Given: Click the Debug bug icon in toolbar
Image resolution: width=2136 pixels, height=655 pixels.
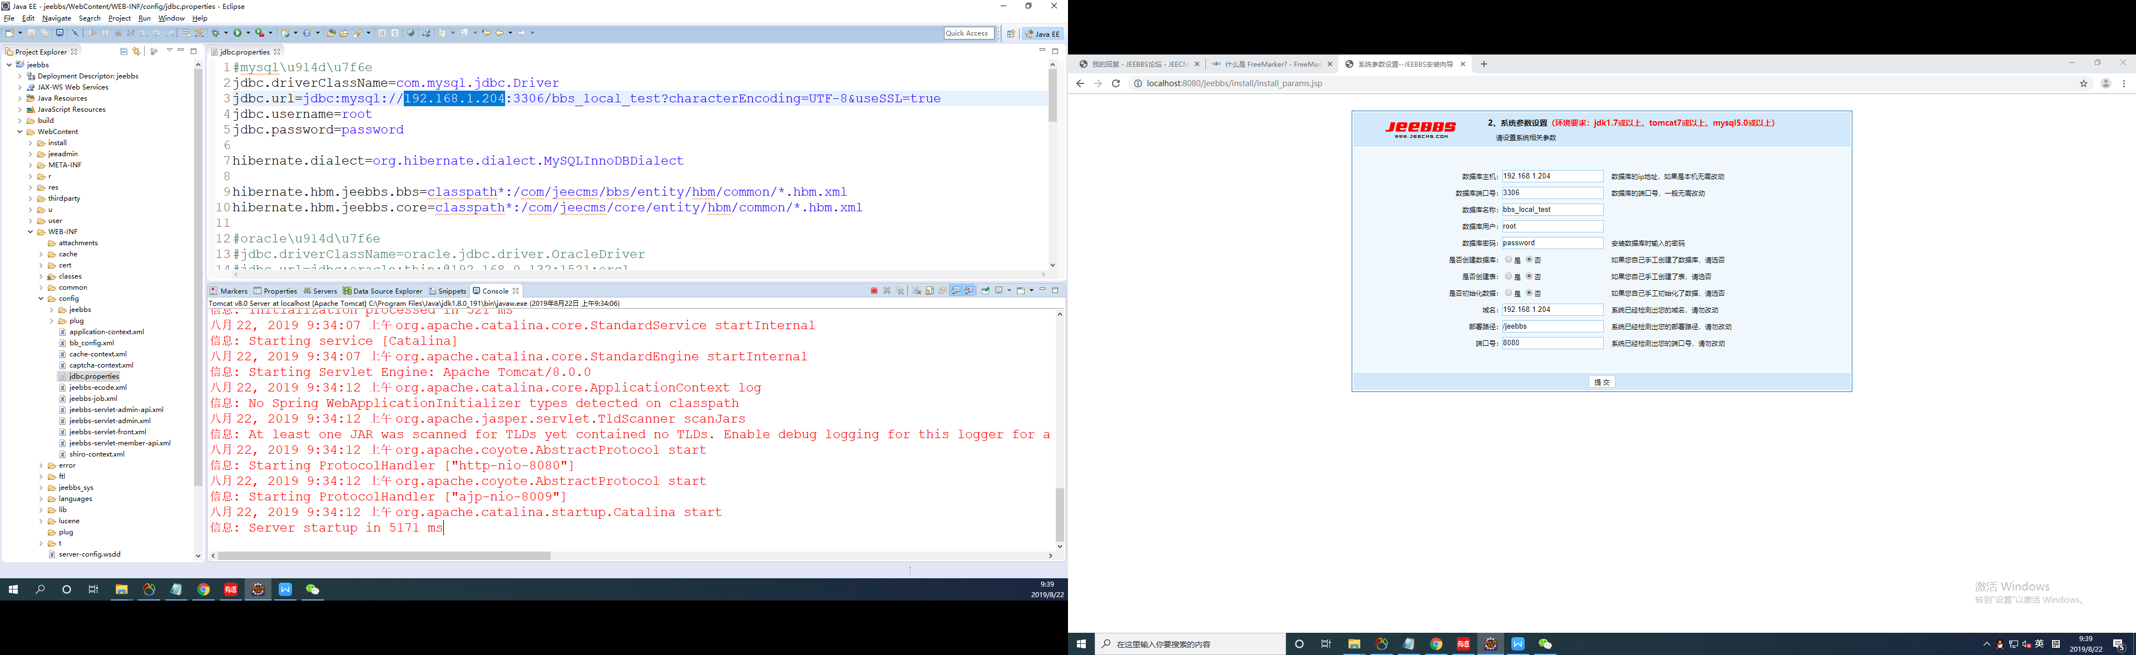Looking at the screenshot, I should tap(216, 33).
